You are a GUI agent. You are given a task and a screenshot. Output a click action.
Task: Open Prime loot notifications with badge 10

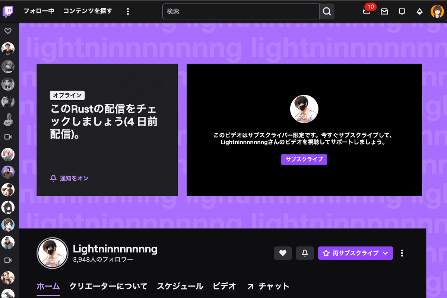click(367, 12)
